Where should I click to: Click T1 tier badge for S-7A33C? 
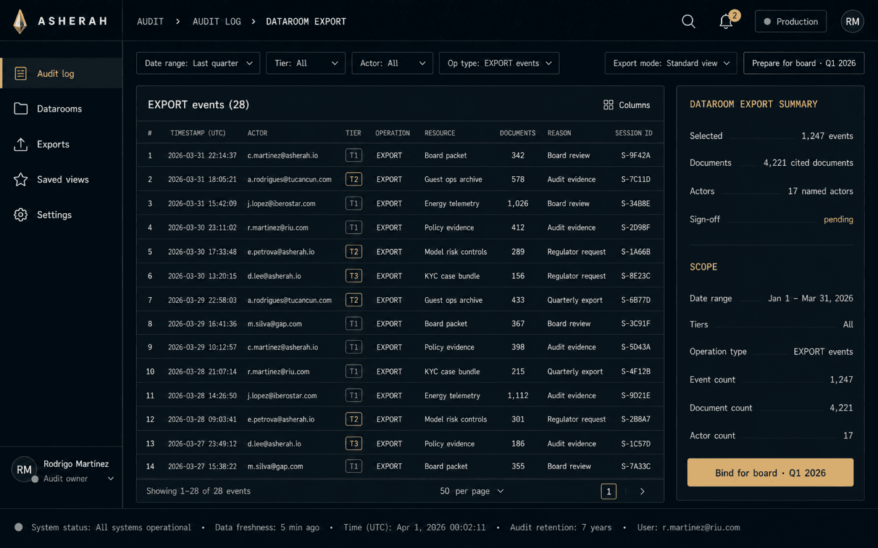[x=353, y=466]
